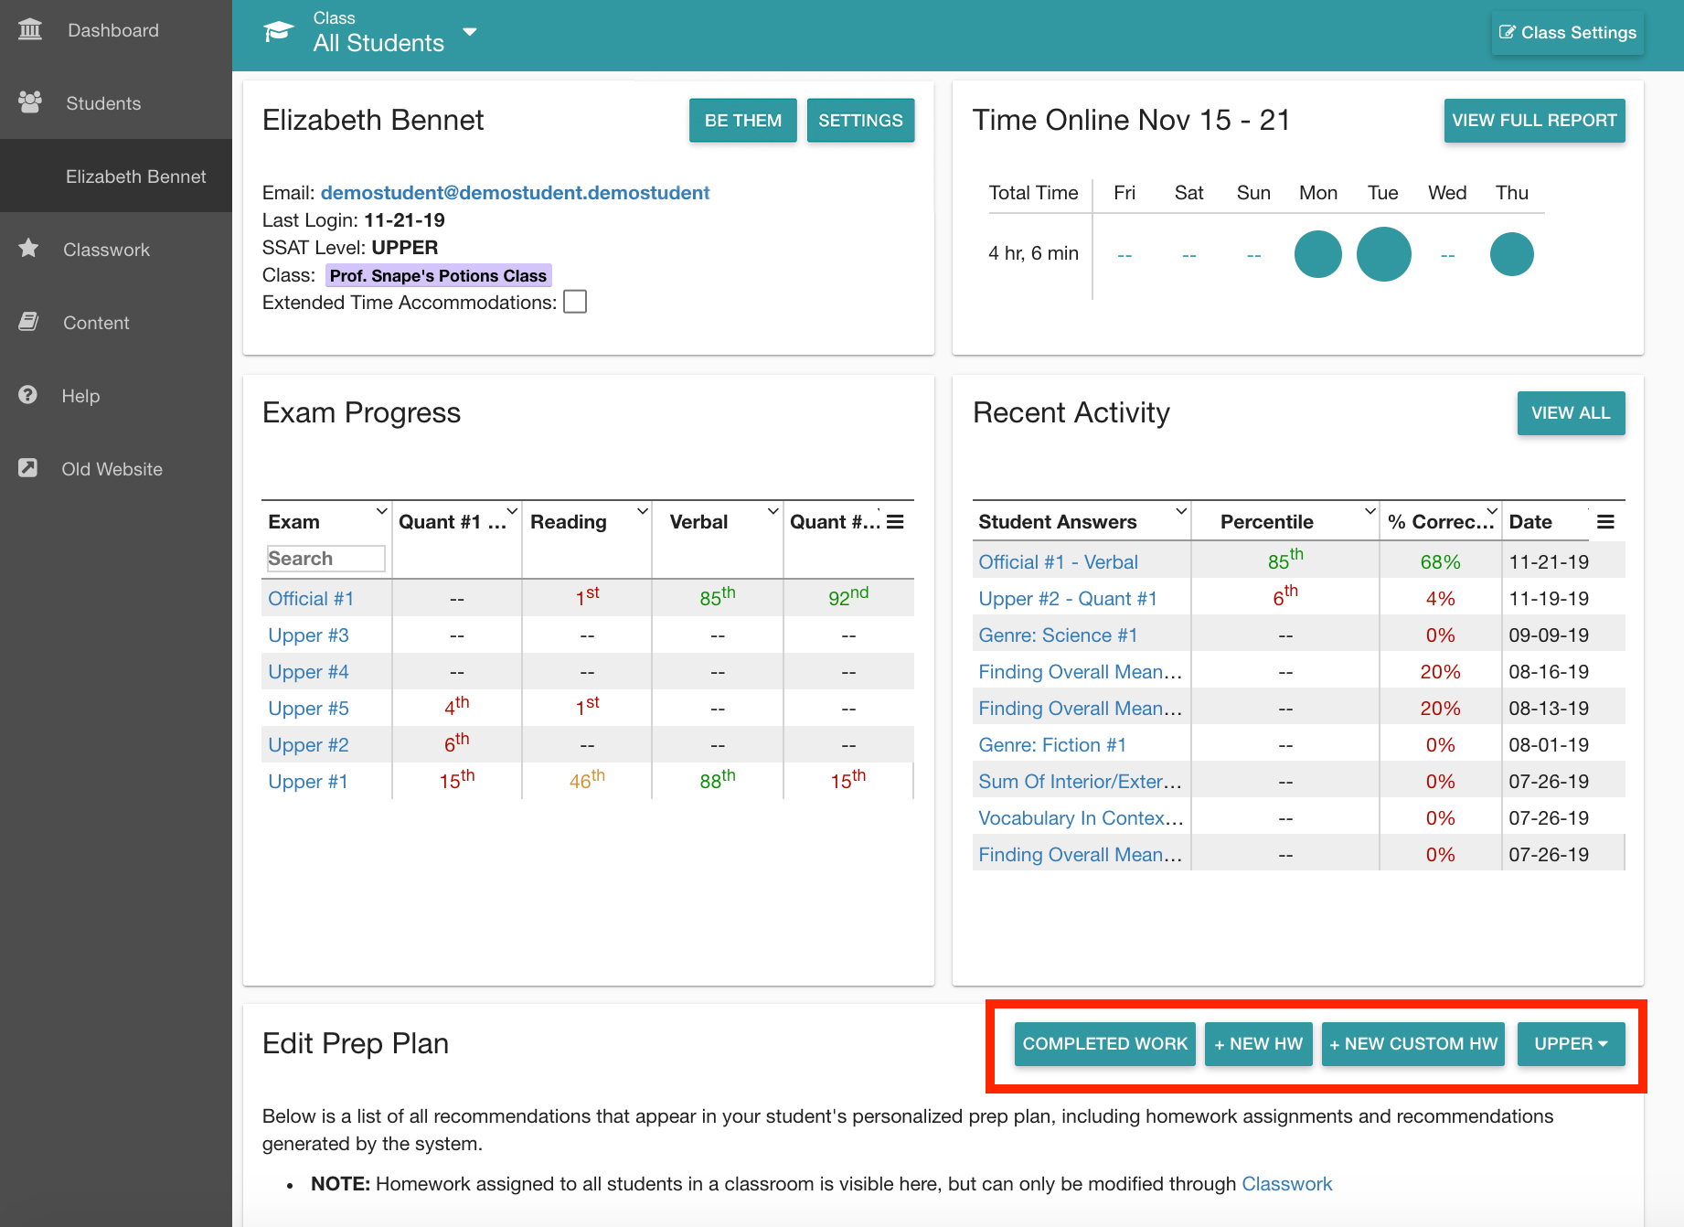Click the Tuesday time online circle

click(x=1383, y=254)
